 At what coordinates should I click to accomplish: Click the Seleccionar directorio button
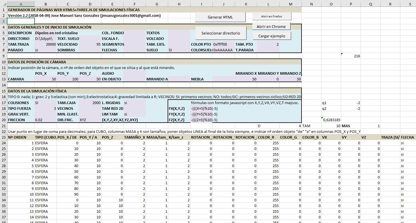[221, 33]
